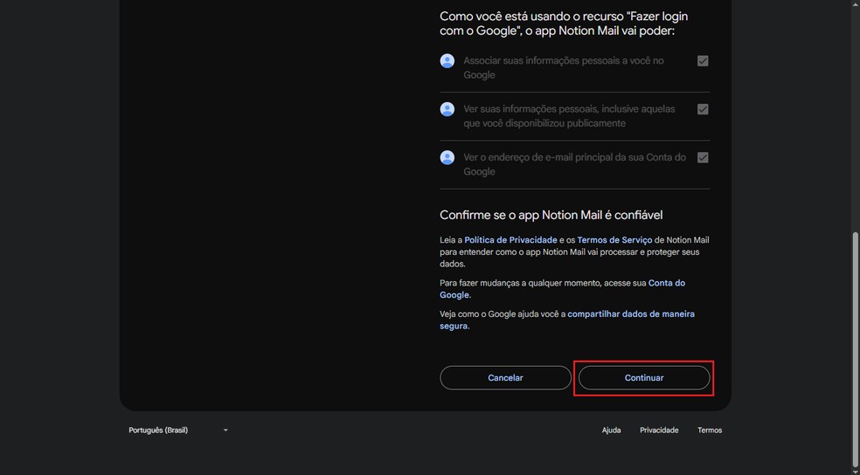Open the Termos footer link
Screen dimensions: 860x475
[x=710, y=430]
